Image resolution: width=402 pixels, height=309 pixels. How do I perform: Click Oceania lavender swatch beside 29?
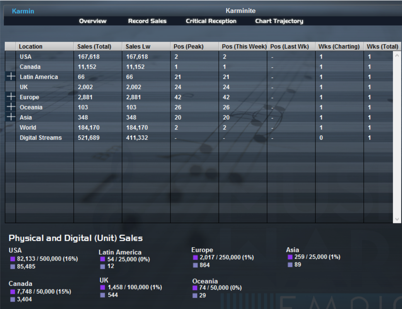pyautogui.click(x=195, y=295)
